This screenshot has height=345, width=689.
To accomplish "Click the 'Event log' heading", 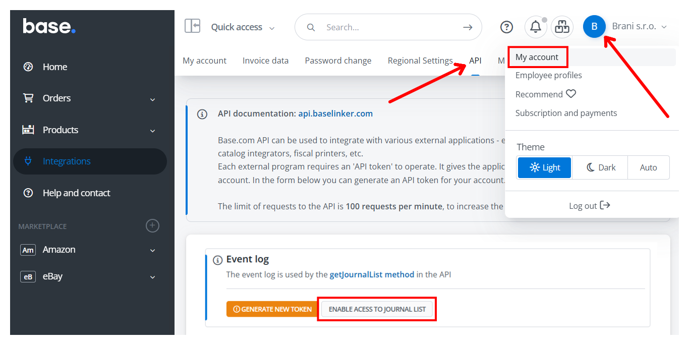I will point(248,259).
